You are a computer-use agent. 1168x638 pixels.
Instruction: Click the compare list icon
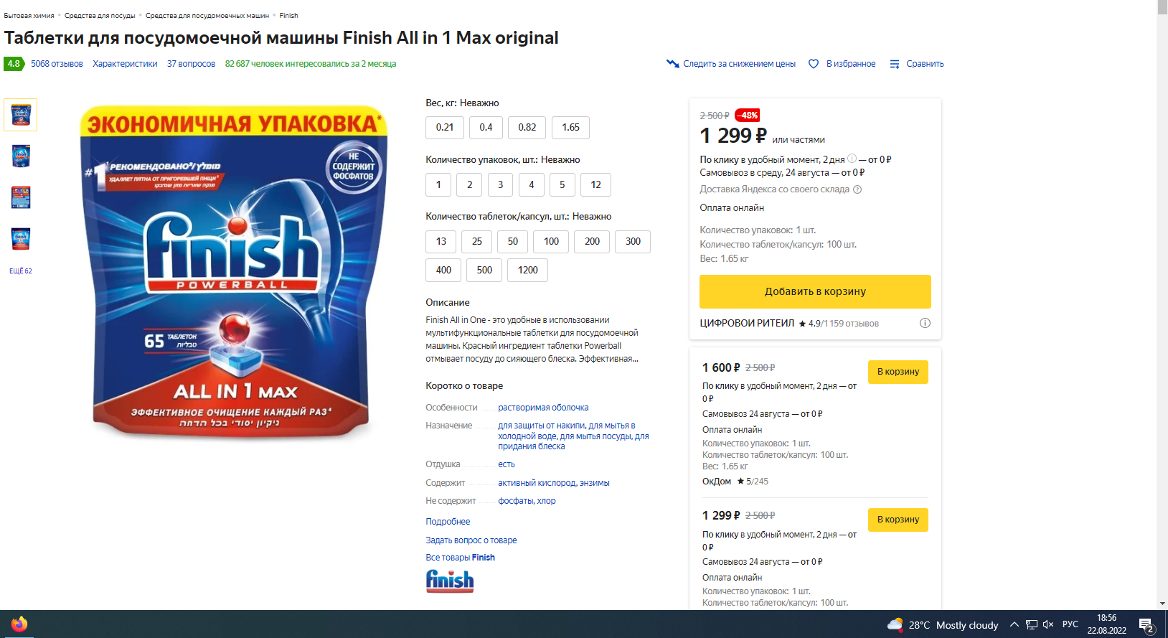(895, 64)
